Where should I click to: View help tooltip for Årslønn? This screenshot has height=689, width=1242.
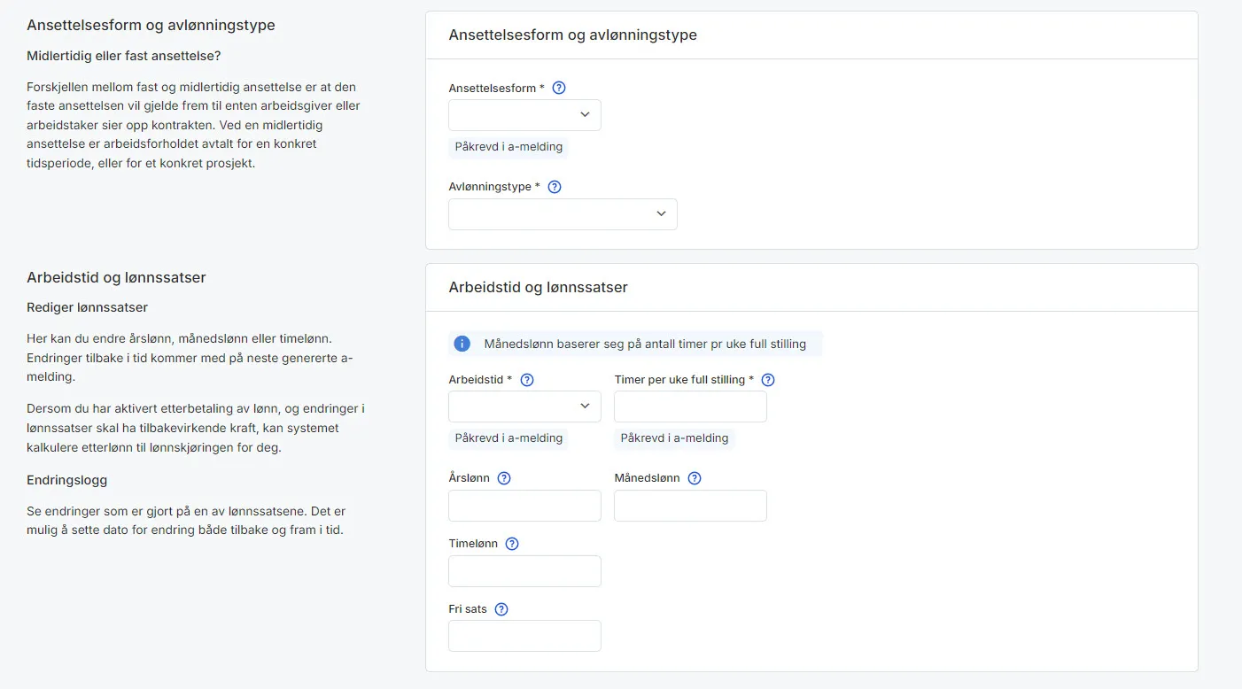[x=503, y=477]
